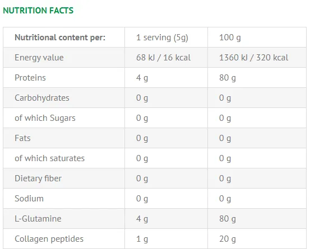Click the NUTRITION FACTS heading
This screenshot has width=310, height=249.
click(38, 11)
